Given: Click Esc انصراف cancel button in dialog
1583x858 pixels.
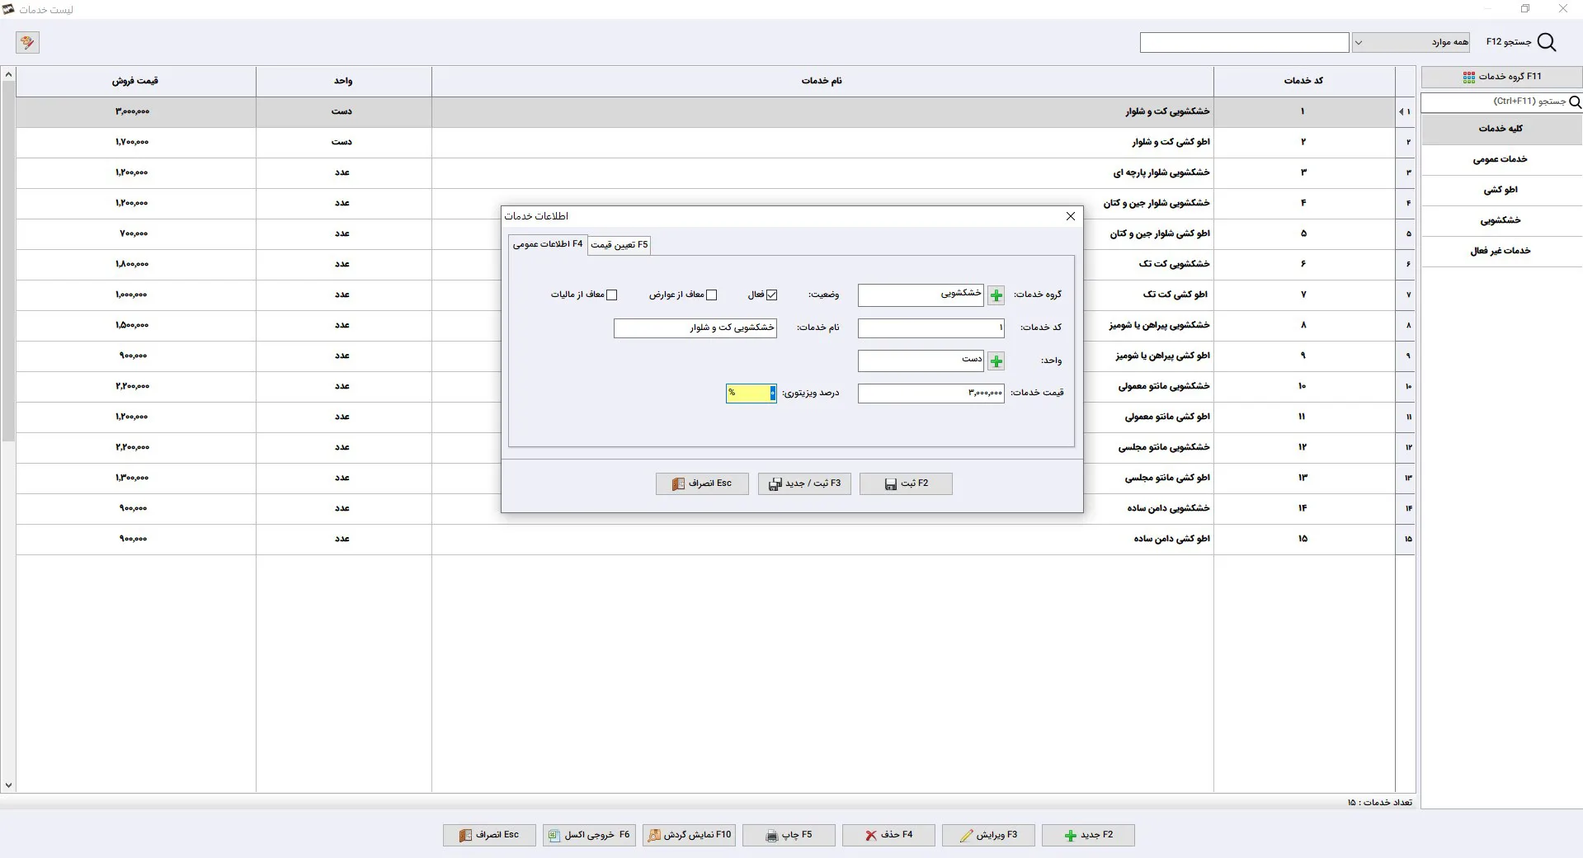Looking at the screenshot, I should coord(702,483).
